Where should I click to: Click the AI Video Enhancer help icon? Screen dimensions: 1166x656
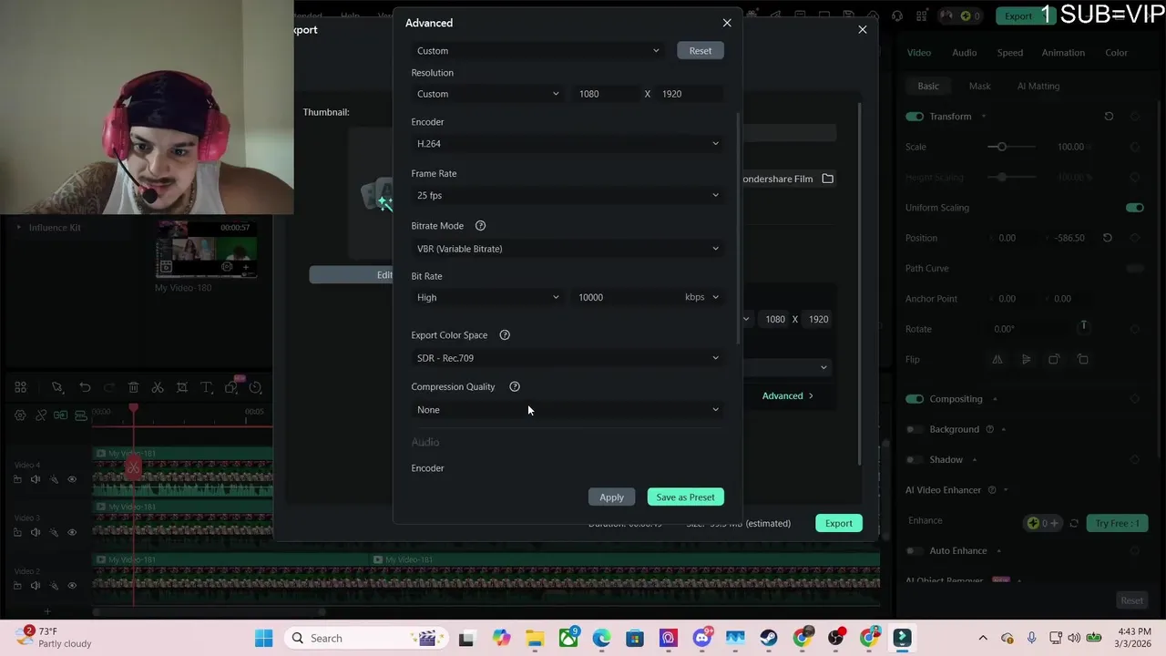click(992, 490)
